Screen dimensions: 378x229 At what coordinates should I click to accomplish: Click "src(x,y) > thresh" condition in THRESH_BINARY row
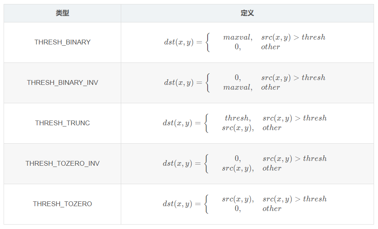(293, 37)
